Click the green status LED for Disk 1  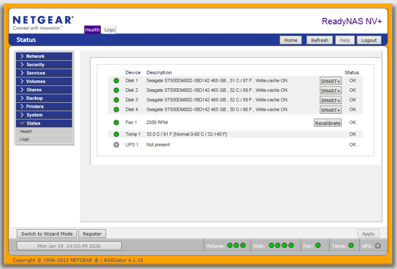point(116,80)
